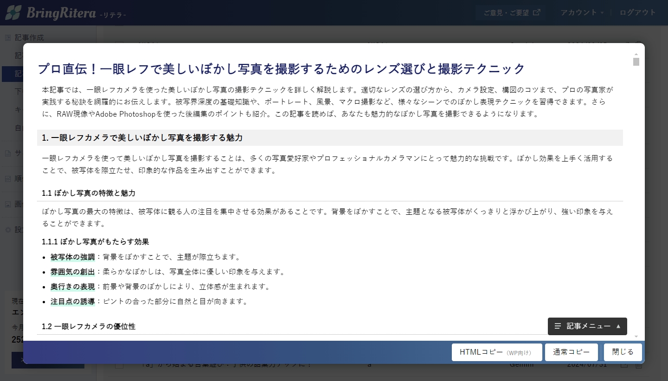
Task: Click the scrollbar up arrow in modal
Action: 636,55
